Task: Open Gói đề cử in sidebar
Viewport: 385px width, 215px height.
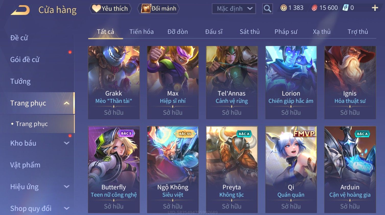Action: 25,59
